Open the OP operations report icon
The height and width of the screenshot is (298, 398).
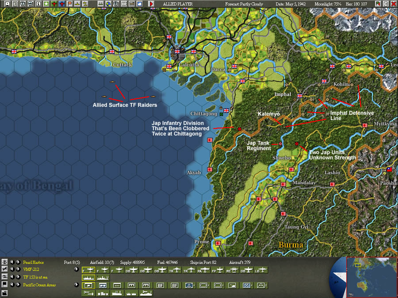(124, 4)
